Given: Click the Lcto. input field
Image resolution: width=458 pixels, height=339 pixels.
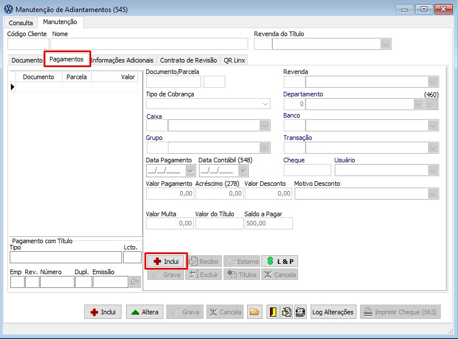Looking at the screenshot, I should 132,257.
